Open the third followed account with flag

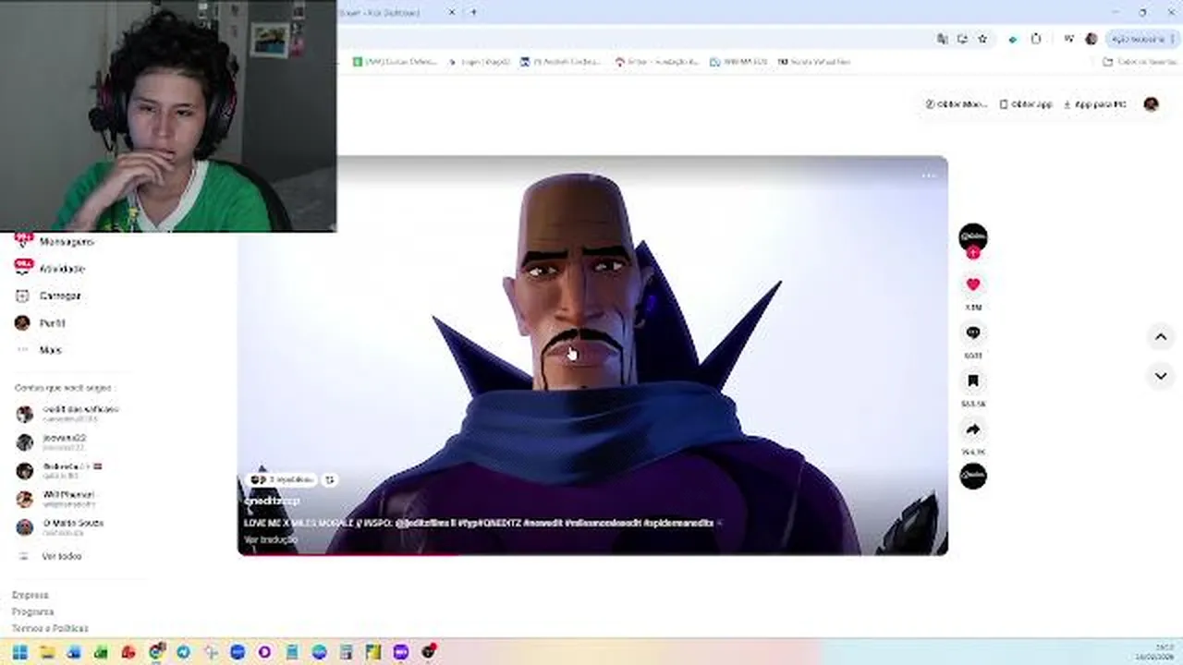[x=60, y=470]
